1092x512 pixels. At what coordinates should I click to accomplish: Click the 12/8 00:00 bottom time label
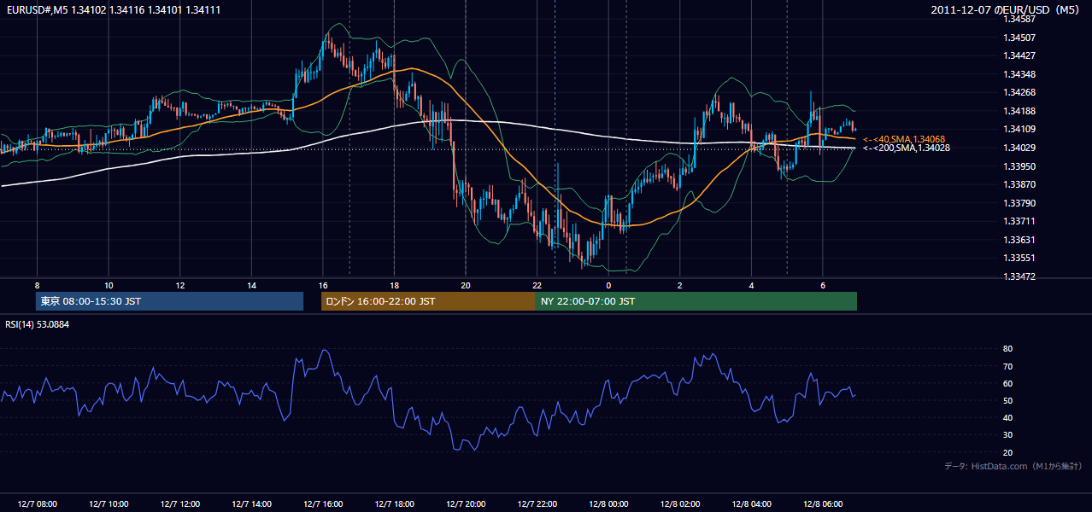[608, 503]
